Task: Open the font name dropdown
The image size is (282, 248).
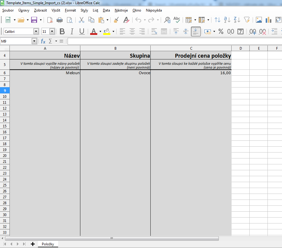Action: click(36, 32)
